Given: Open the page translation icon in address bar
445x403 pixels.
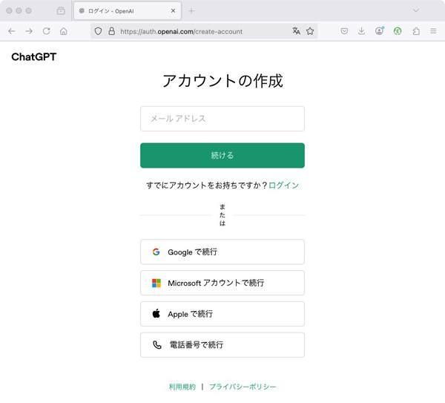Looking at the screenshot, I should pos(297,31).
